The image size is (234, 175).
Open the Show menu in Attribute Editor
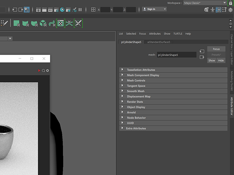point(167,34)
